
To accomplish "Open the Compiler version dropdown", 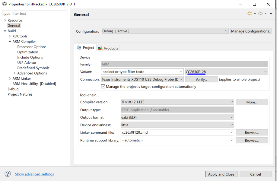I will pyautogui.click(x=231, y=102).
